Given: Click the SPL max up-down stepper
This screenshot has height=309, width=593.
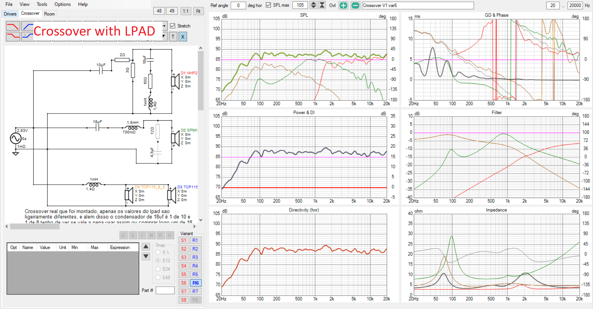Looking at the screenshot, I should 313,5.
